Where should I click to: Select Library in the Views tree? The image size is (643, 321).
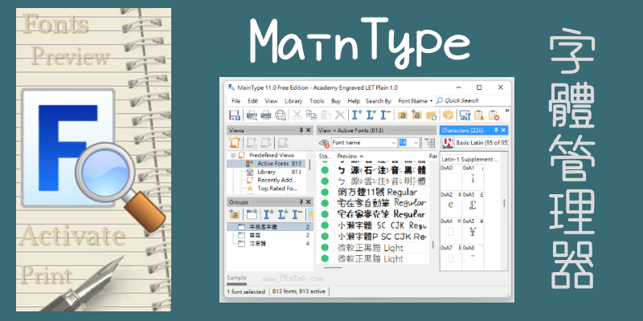267,172
